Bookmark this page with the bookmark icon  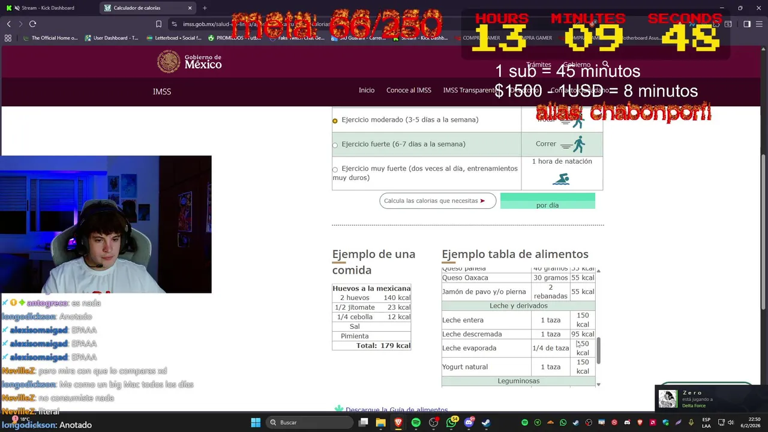[158, 24]
